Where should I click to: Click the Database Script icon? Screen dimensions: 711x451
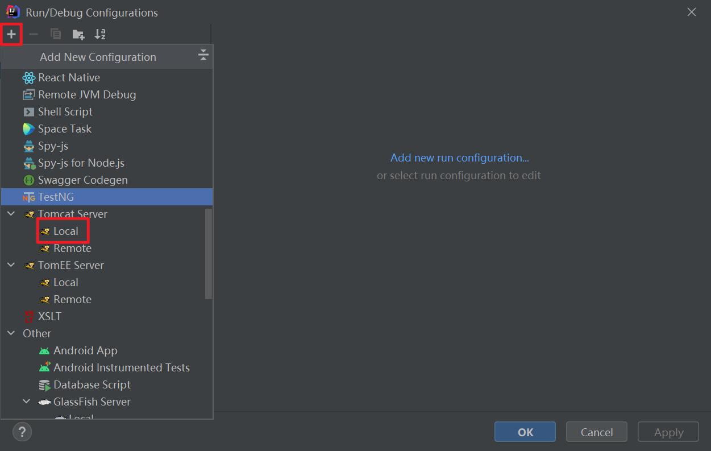click(44, 385)
